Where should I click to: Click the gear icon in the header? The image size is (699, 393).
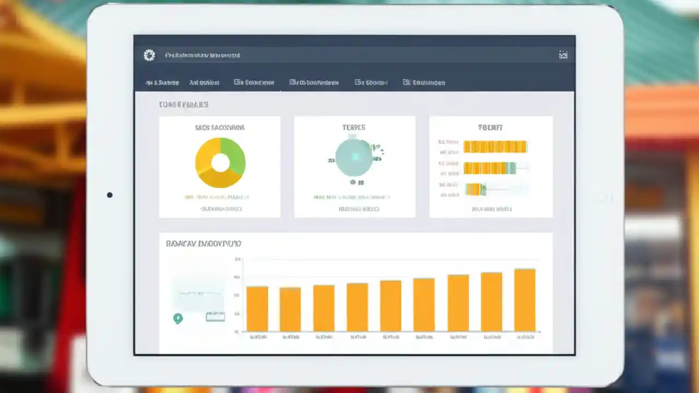[149, 55]
